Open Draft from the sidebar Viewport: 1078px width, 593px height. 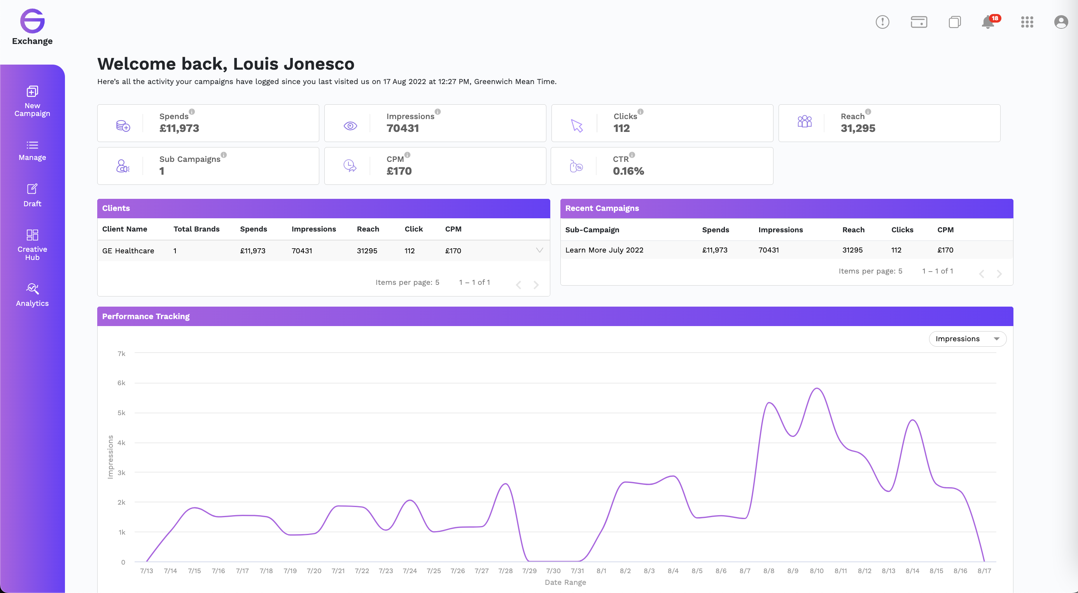tap(32, 195)
